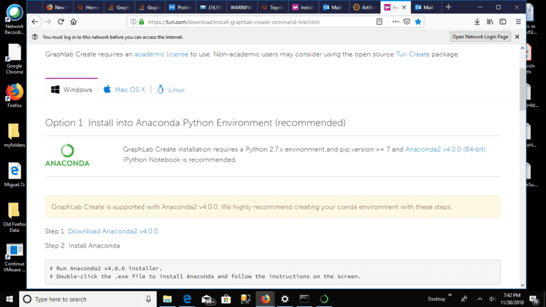The height and width of the screenshot is (307, 546).
Task: Follow the Download Anaconda2 v4.0.0 link
Action: point(113,231)
